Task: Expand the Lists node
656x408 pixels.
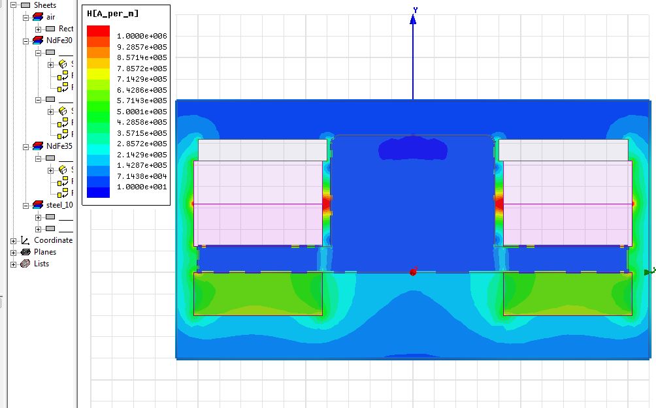Action: [x=13, y=264]
